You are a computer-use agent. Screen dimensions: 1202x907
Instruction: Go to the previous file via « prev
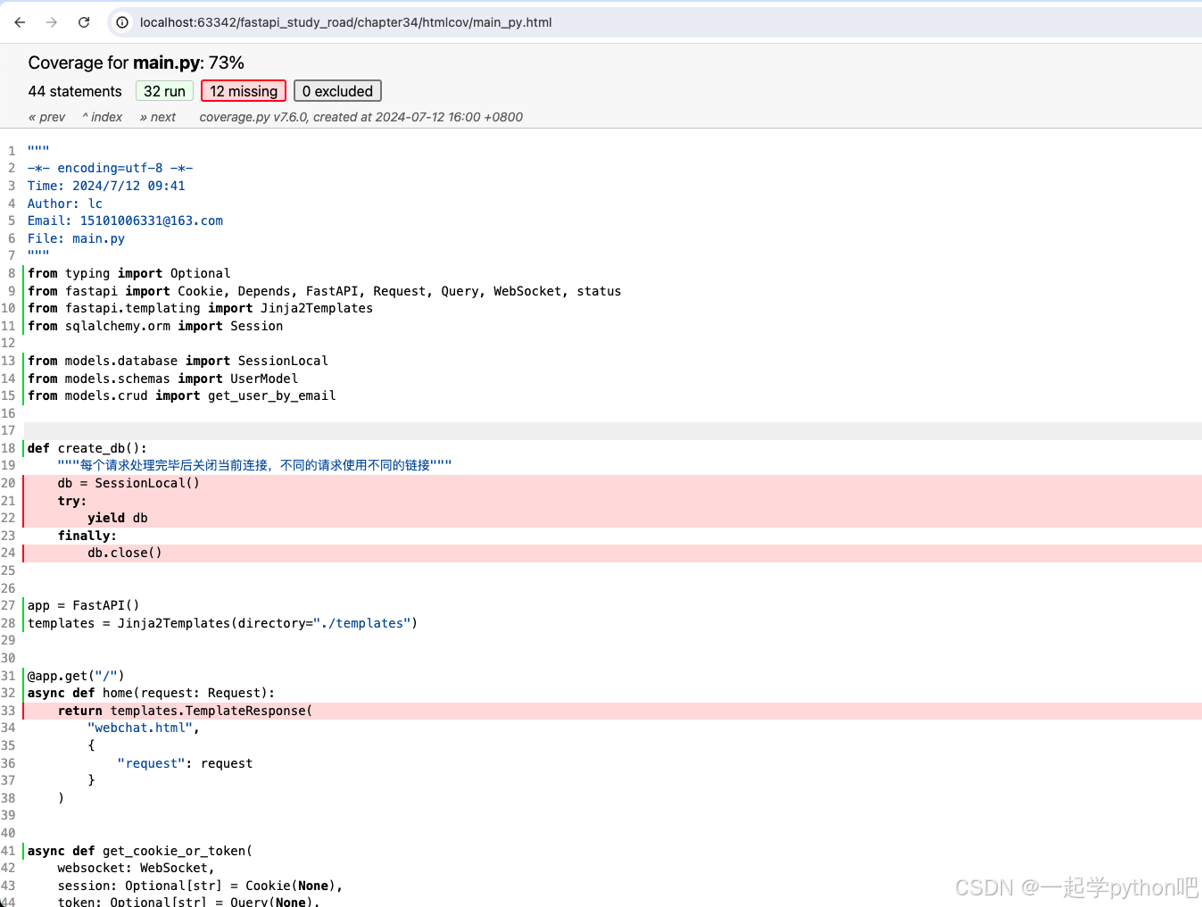click(46, 117)
